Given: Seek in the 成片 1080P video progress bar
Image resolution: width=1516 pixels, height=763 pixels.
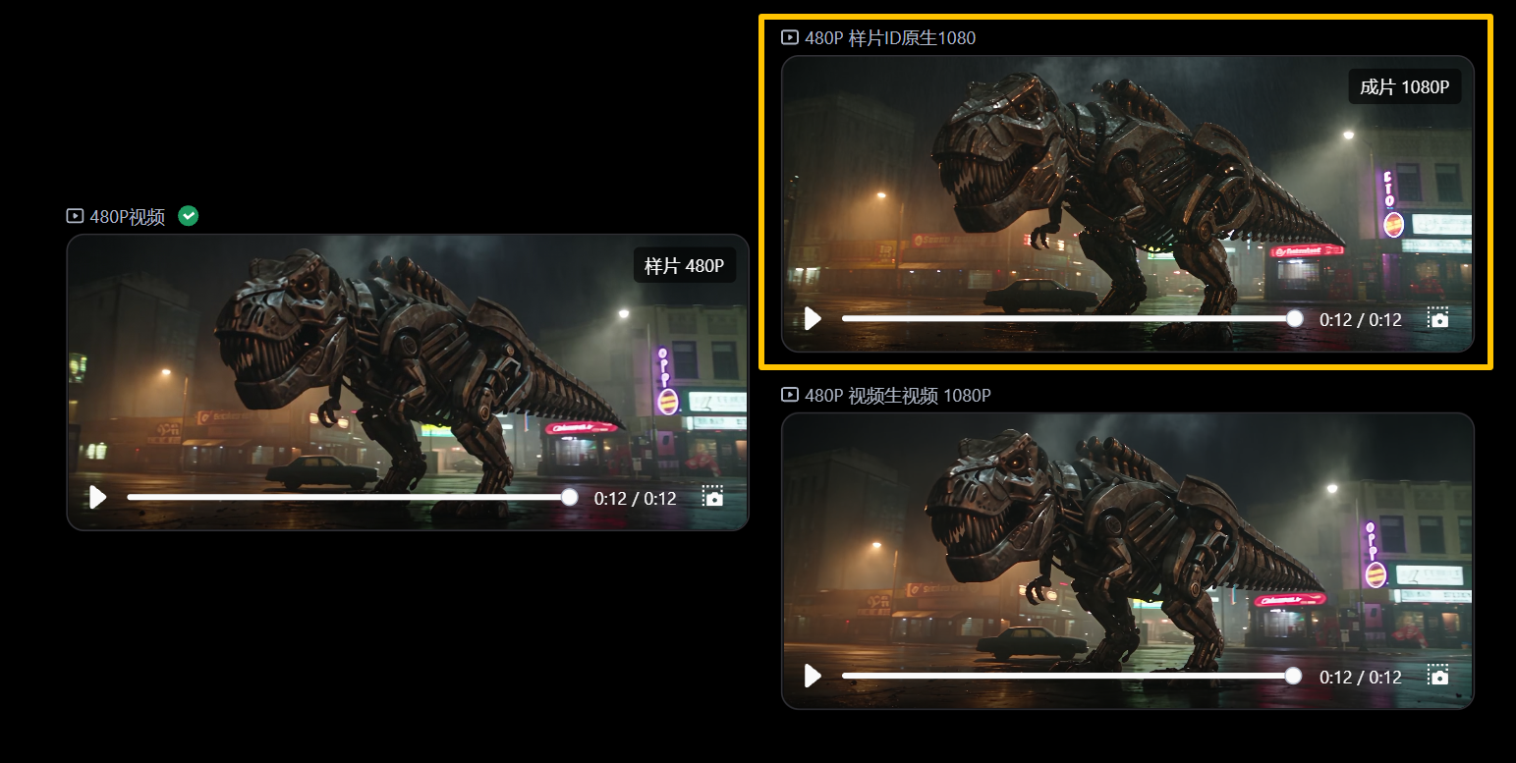Looking at the screenshot, I should click(1073, 318).
